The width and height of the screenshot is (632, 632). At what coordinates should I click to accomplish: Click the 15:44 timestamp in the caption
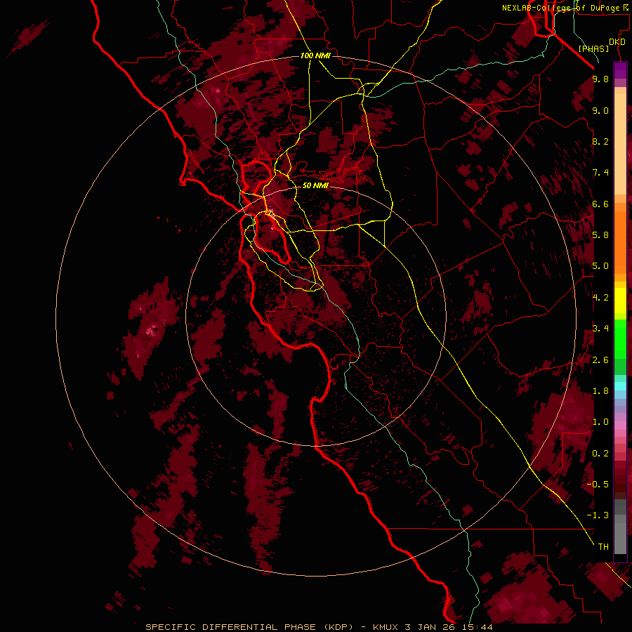click(x=479, y=627)
